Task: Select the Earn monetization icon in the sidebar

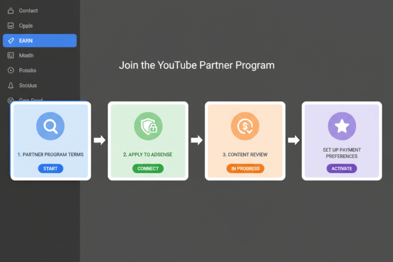Action: click(10, 41)
